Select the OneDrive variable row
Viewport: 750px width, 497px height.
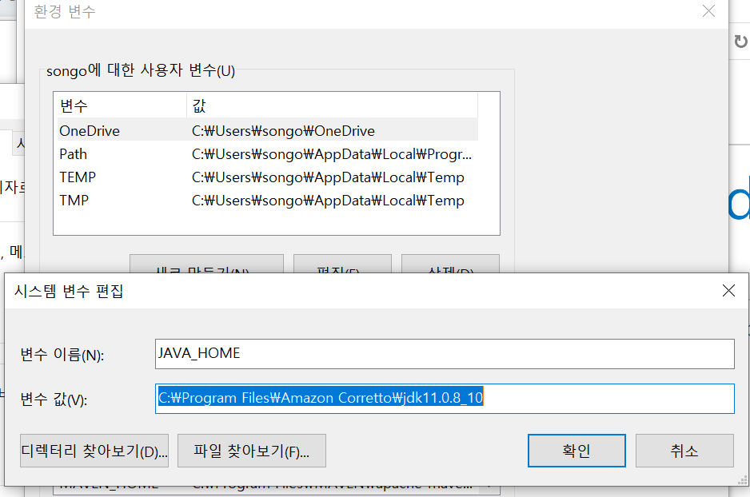pyautogui.click(x=268, y=130)
